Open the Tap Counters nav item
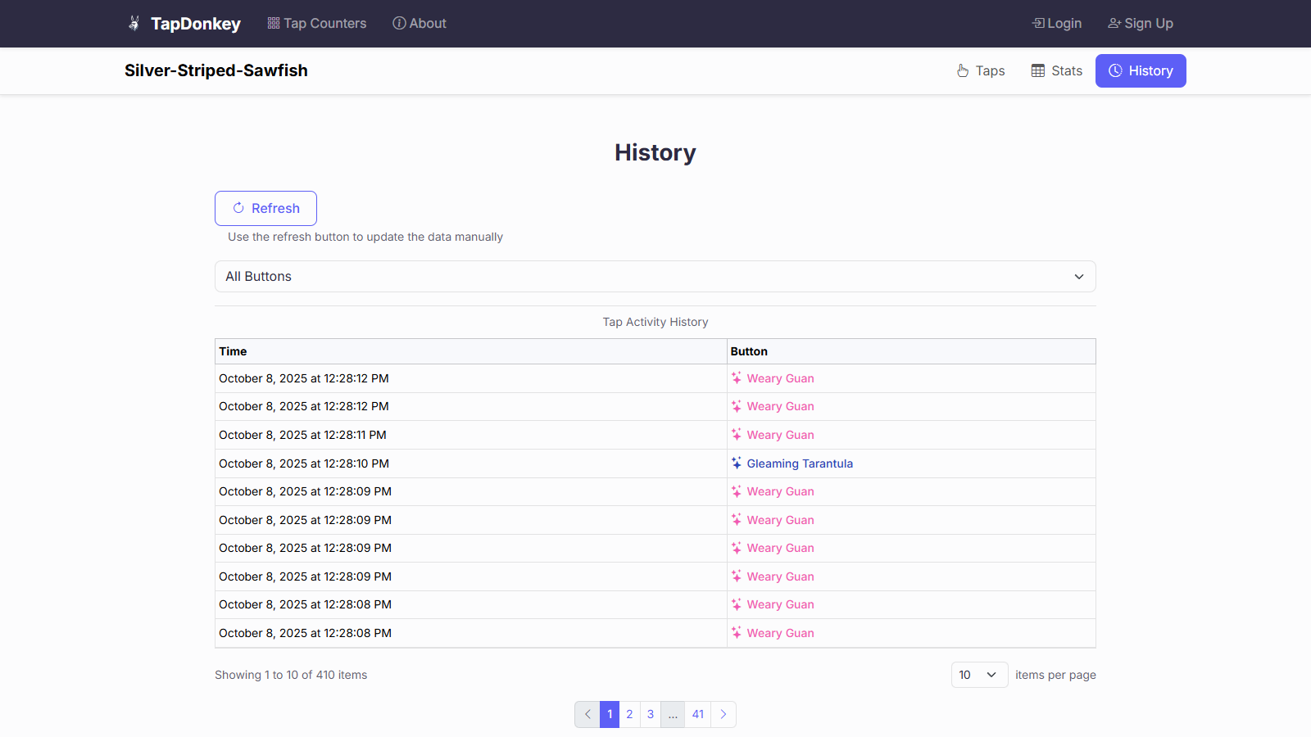The width and height of the screenshot is (1311, 737). [x=317, y=23]
